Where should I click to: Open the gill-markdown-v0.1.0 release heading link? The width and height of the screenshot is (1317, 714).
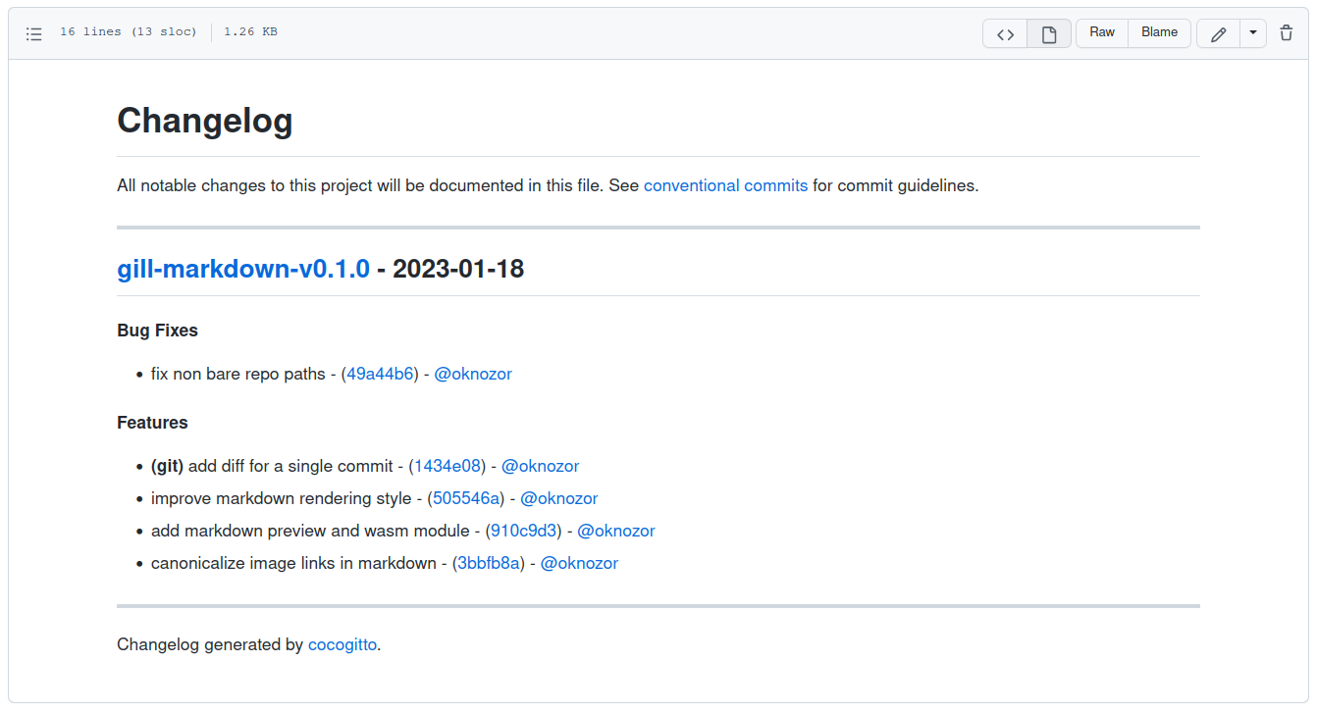click(243, 269)
